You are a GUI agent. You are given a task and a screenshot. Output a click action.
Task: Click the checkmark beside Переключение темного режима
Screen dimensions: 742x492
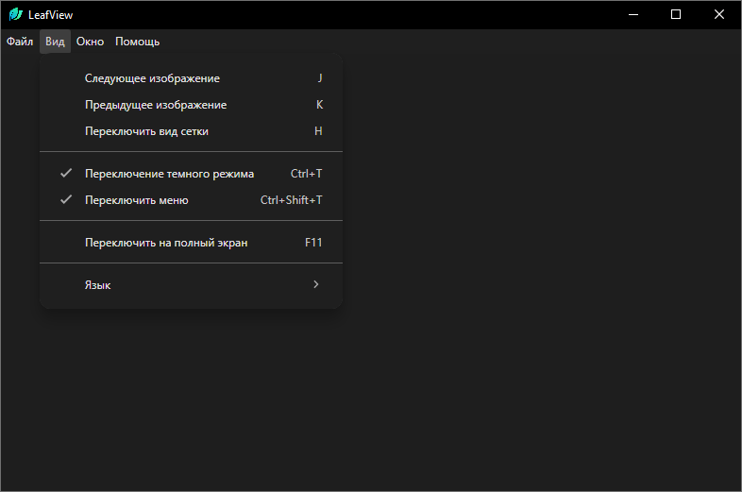click(66, 174)
